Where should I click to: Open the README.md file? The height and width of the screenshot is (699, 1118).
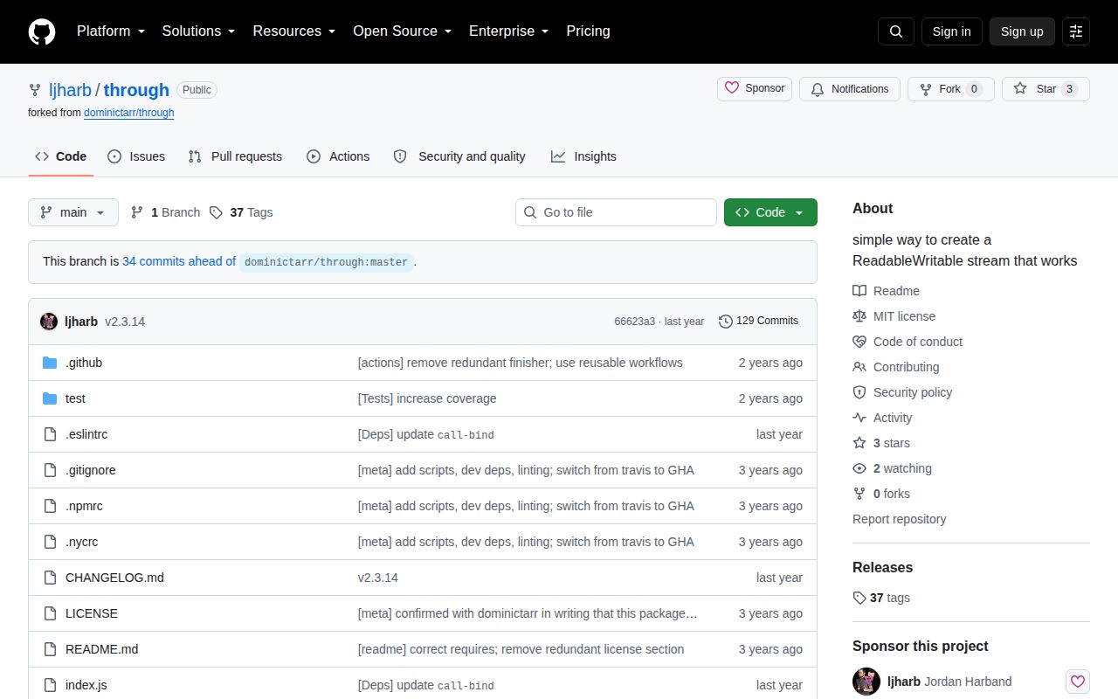click(x=101, y=649)
